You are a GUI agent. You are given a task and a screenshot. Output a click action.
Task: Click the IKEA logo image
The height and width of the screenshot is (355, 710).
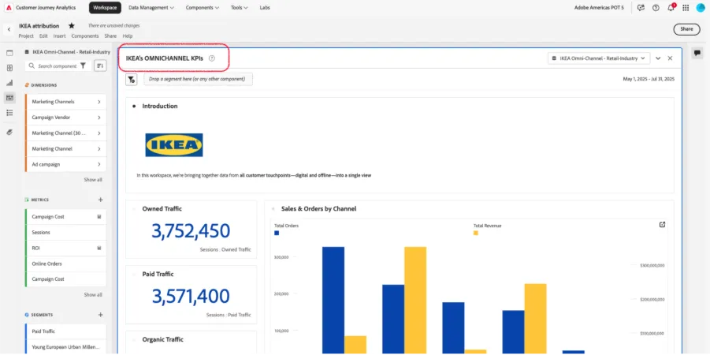174,145
